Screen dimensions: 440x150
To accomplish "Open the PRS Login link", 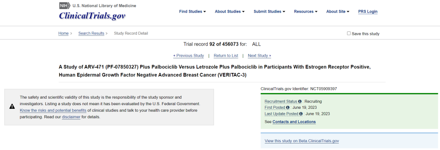I will 368,11.
